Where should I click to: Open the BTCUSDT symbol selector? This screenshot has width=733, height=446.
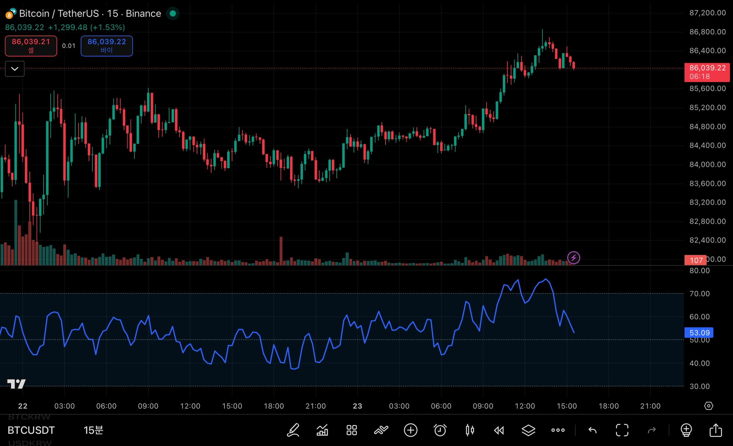click(x=31, y=430)
